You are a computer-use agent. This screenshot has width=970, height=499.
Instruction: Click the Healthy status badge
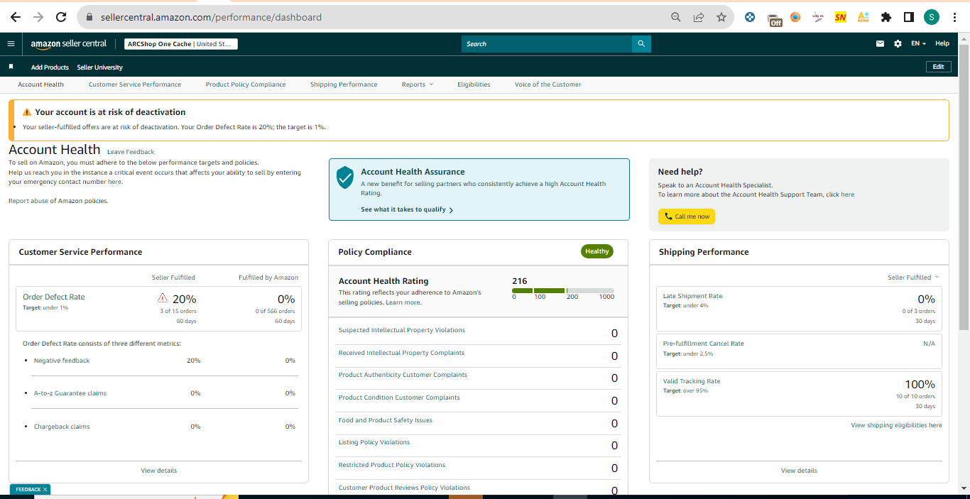pyautogui.click(x=597, y=251)
